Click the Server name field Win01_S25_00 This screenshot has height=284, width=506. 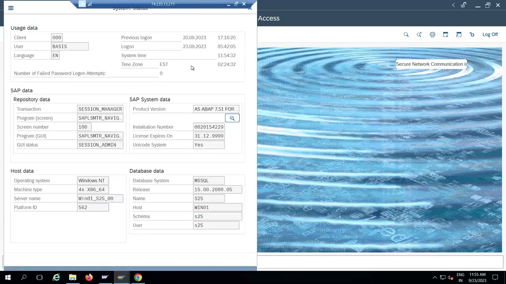(100, 198)
